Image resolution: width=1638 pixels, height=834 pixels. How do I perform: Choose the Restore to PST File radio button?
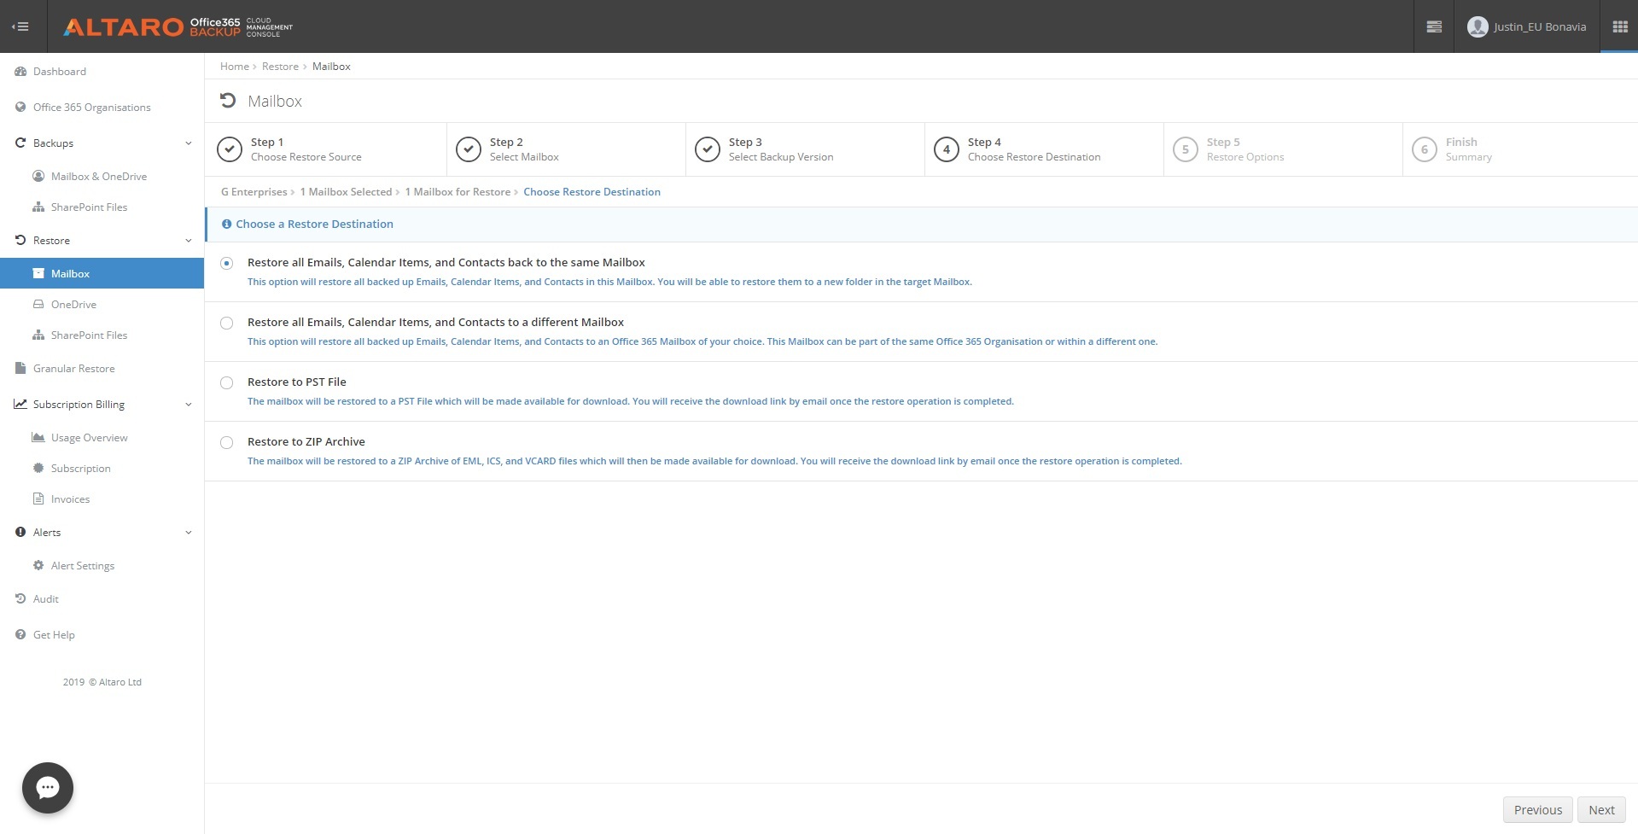pos(226,382)
